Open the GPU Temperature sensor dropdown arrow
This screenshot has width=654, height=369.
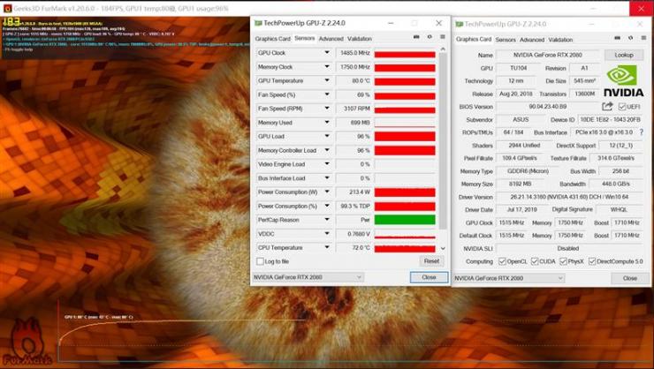[x=327, y=81]
